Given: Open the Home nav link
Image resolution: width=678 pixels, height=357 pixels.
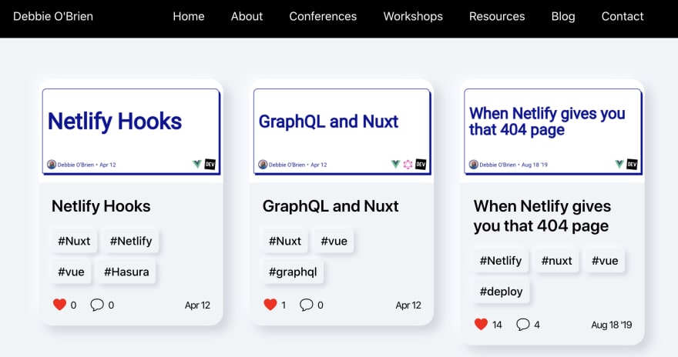Looking at the screenshot, I should point(189,16).
